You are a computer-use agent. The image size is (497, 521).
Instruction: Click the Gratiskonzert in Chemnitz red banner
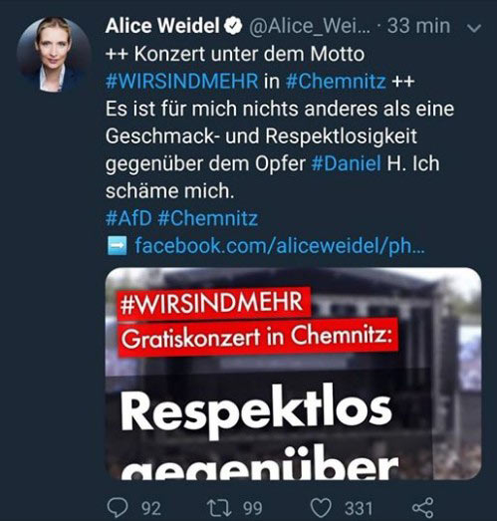point(258,338)
